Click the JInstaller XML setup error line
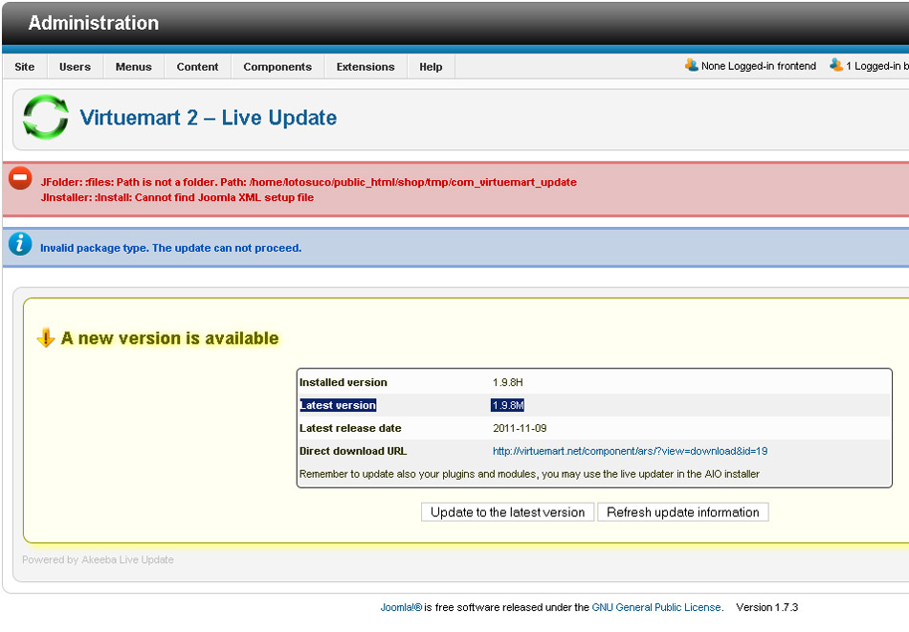909x632 pixels. (x=177, y=197)
